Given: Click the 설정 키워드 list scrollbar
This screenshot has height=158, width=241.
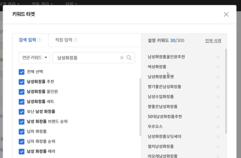Looking at the screenshot, I should pos(226,91).
